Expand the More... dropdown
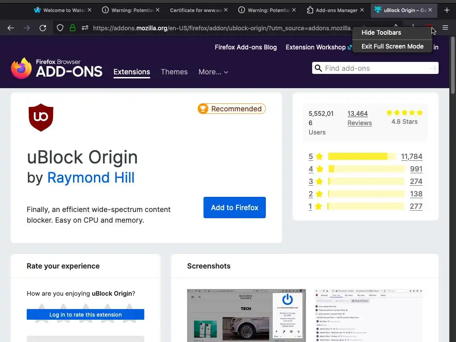This screenshot has height=342, width=456. coord(213,72)
